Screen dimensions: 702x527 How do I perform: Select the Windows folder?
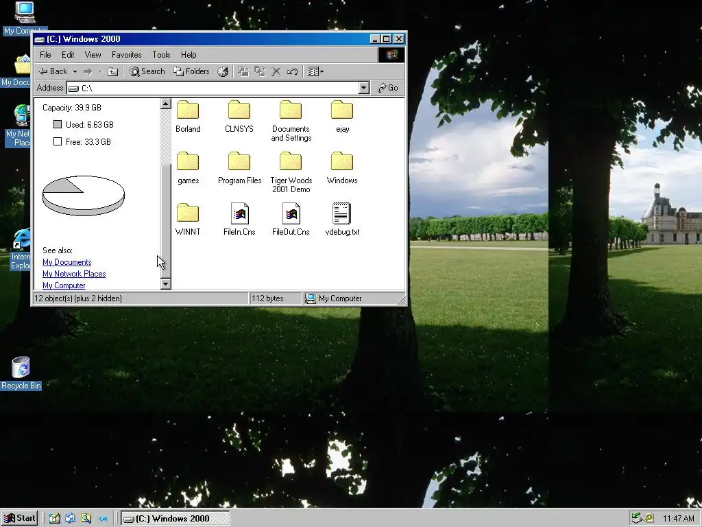(342, 168)
